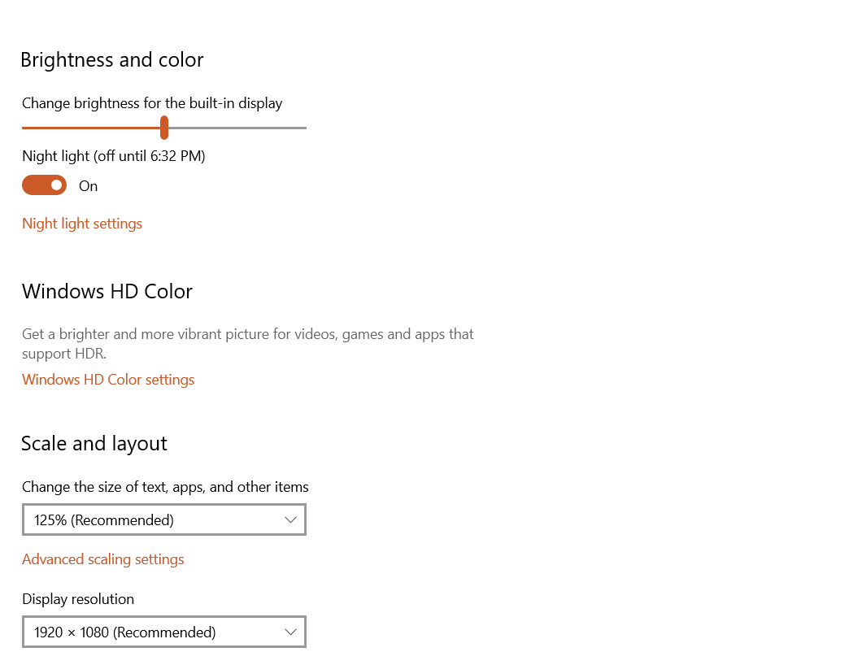Click the "Scale and layout" heading

tap(94, 444)
